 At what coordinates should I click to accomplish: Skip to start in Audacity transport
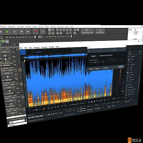pyautogui.click(x=21, y=31)
